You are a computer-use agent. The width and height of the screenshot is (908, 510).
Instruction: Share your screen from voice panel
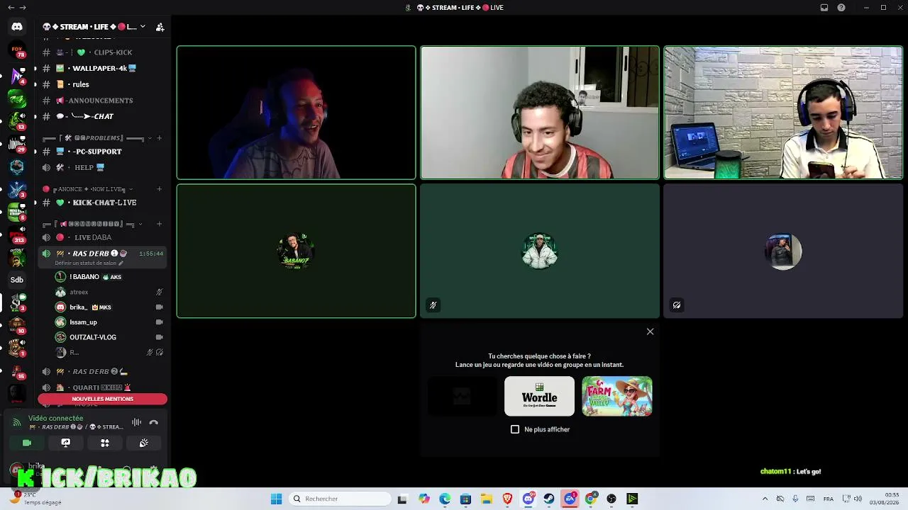[66, 443]
